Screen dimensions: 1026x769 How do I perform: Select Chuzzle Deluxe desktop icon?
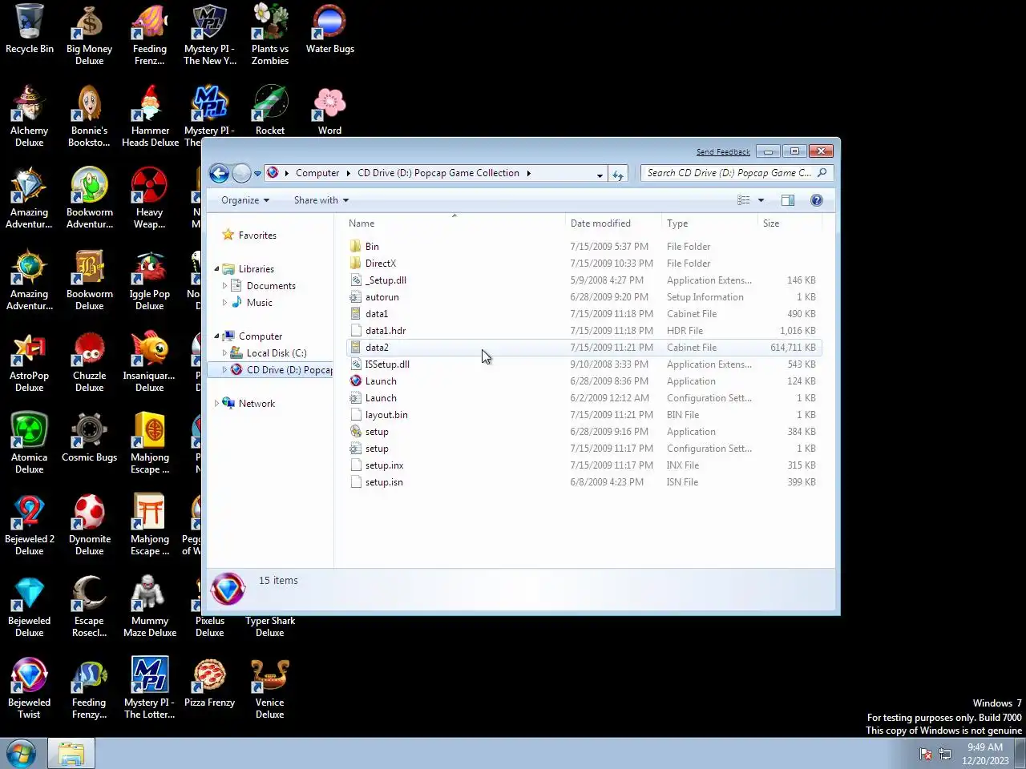(89, 362)
